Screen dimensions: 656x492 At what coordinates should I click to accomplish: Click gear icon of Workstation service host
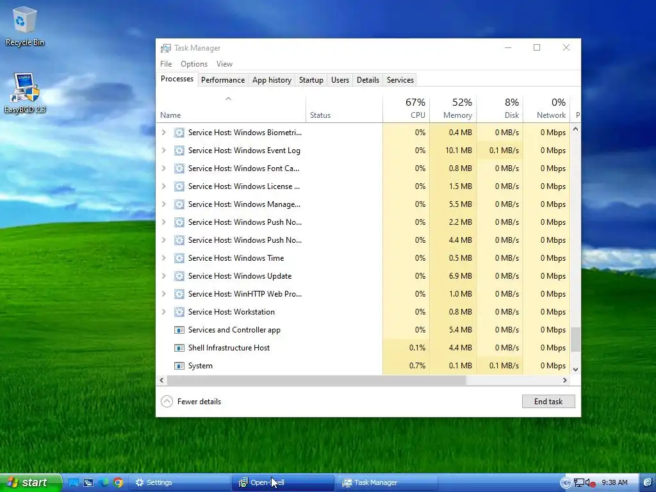[179, 312]
